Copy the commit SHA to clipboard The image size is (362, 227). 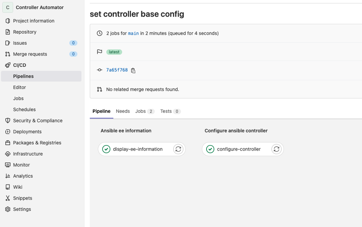tap(133, 70)
